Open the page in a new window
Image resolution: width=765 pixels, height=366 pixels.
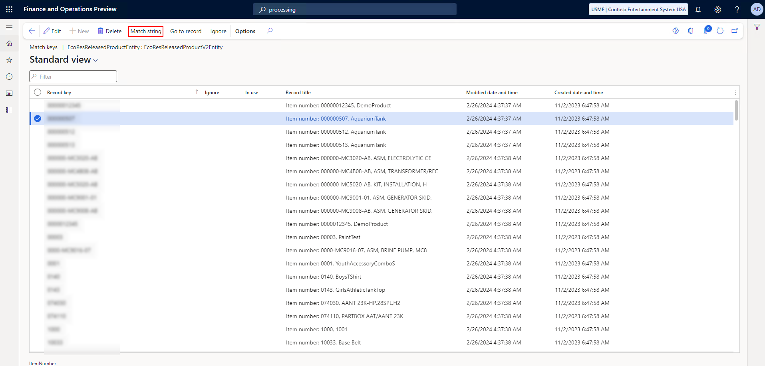tap(735, 31)
